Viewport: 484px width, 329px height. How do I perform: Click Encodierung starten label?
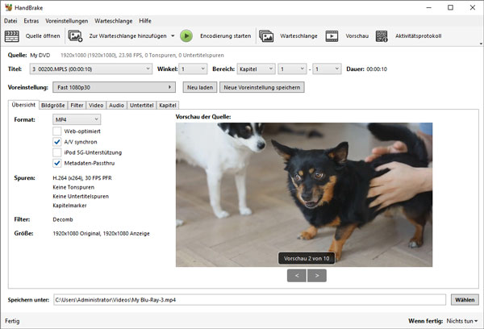(226, 36)
